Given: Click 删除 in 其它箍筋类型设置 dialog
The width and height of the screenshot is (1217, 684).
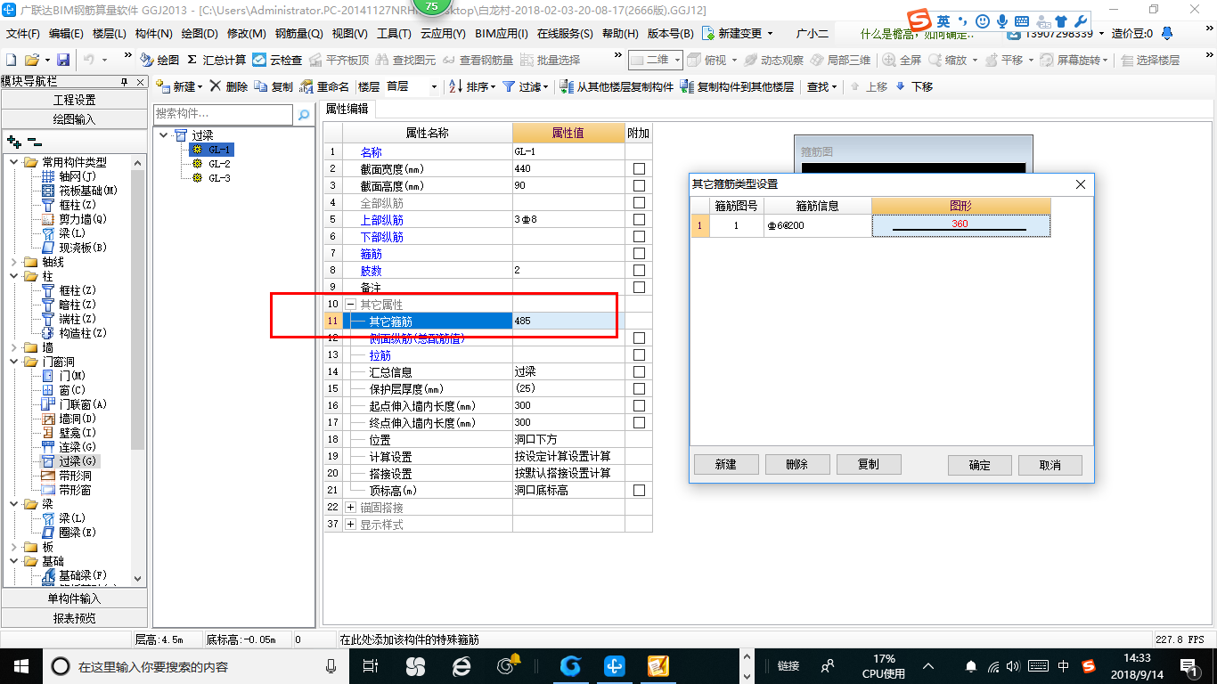Looking at the screenshot, I should (797, 465).
